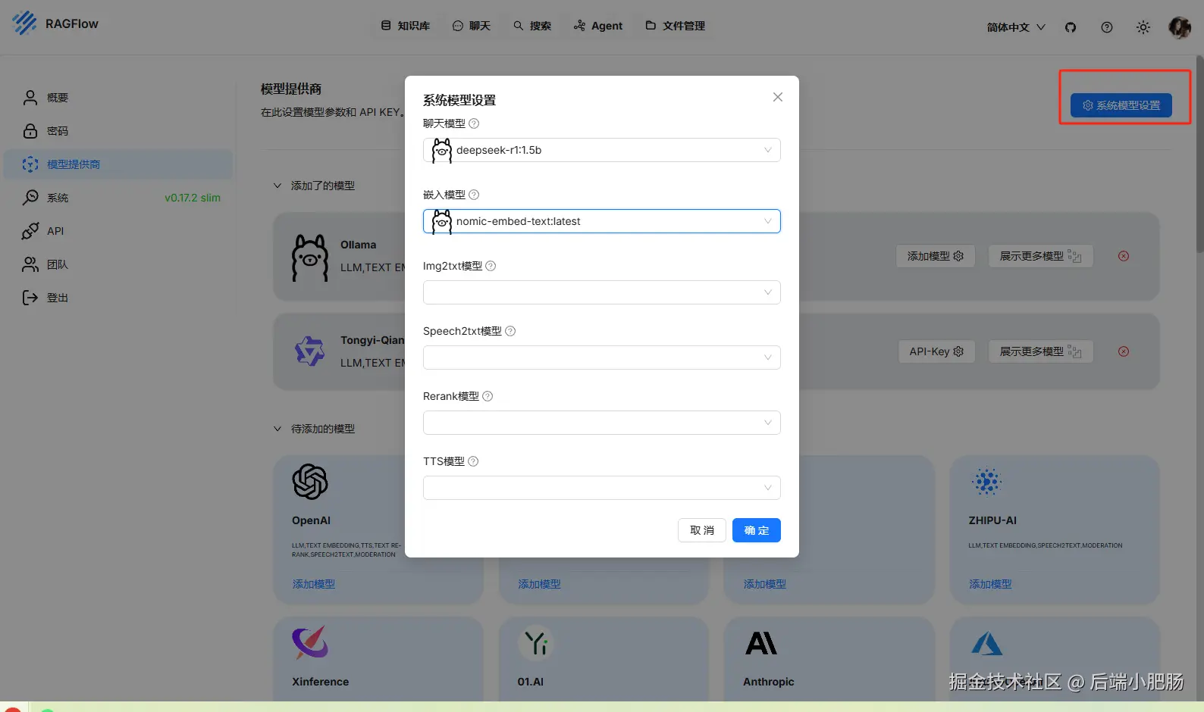Open the Speech2txt模型 dropdown
The image size is (1204, 712).
(602, 358)
